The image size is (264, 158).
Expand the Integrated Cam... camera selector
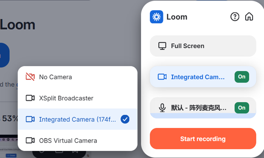click(203, 77)
